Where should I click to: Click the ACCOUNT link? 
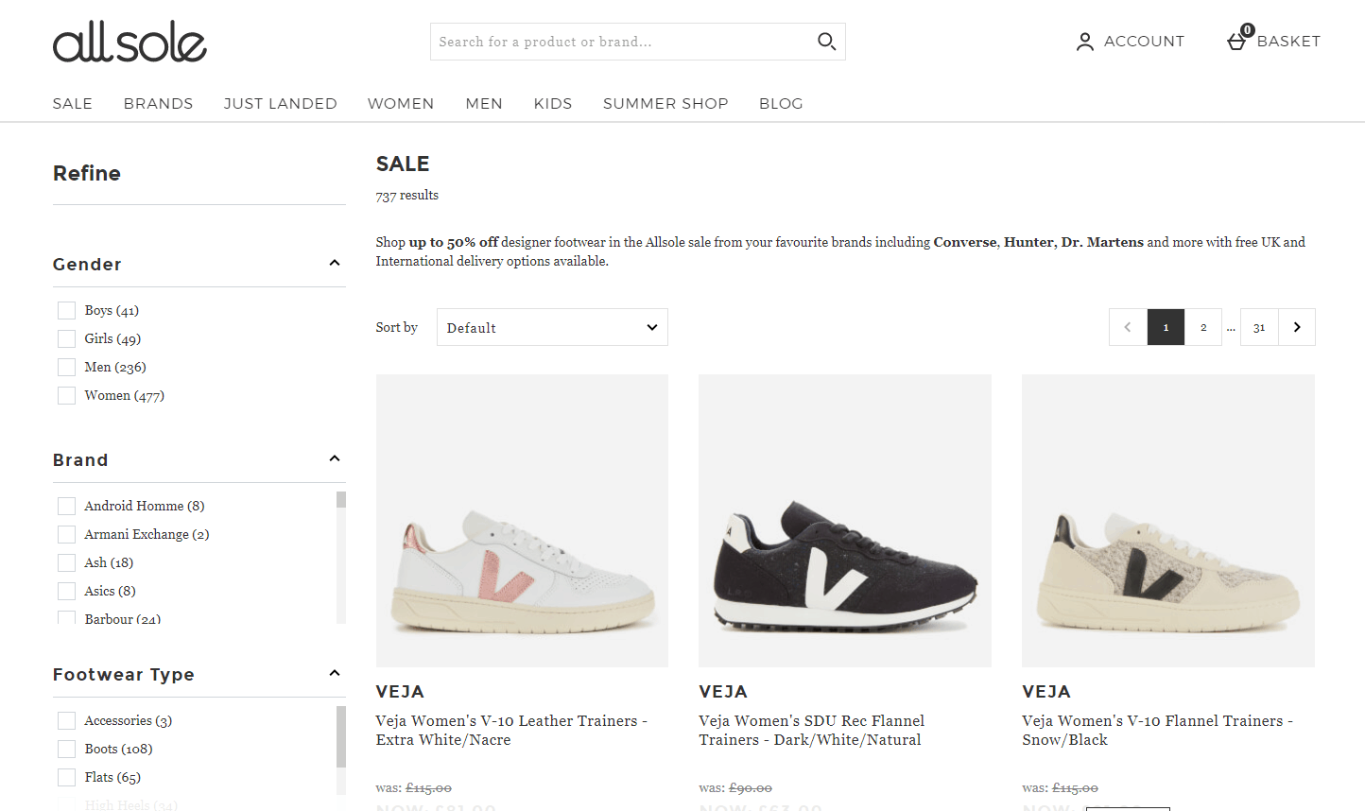tap(1144, 42)
